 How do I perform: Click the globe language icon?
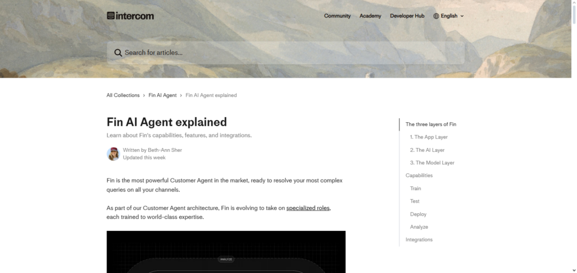[436, 16]
